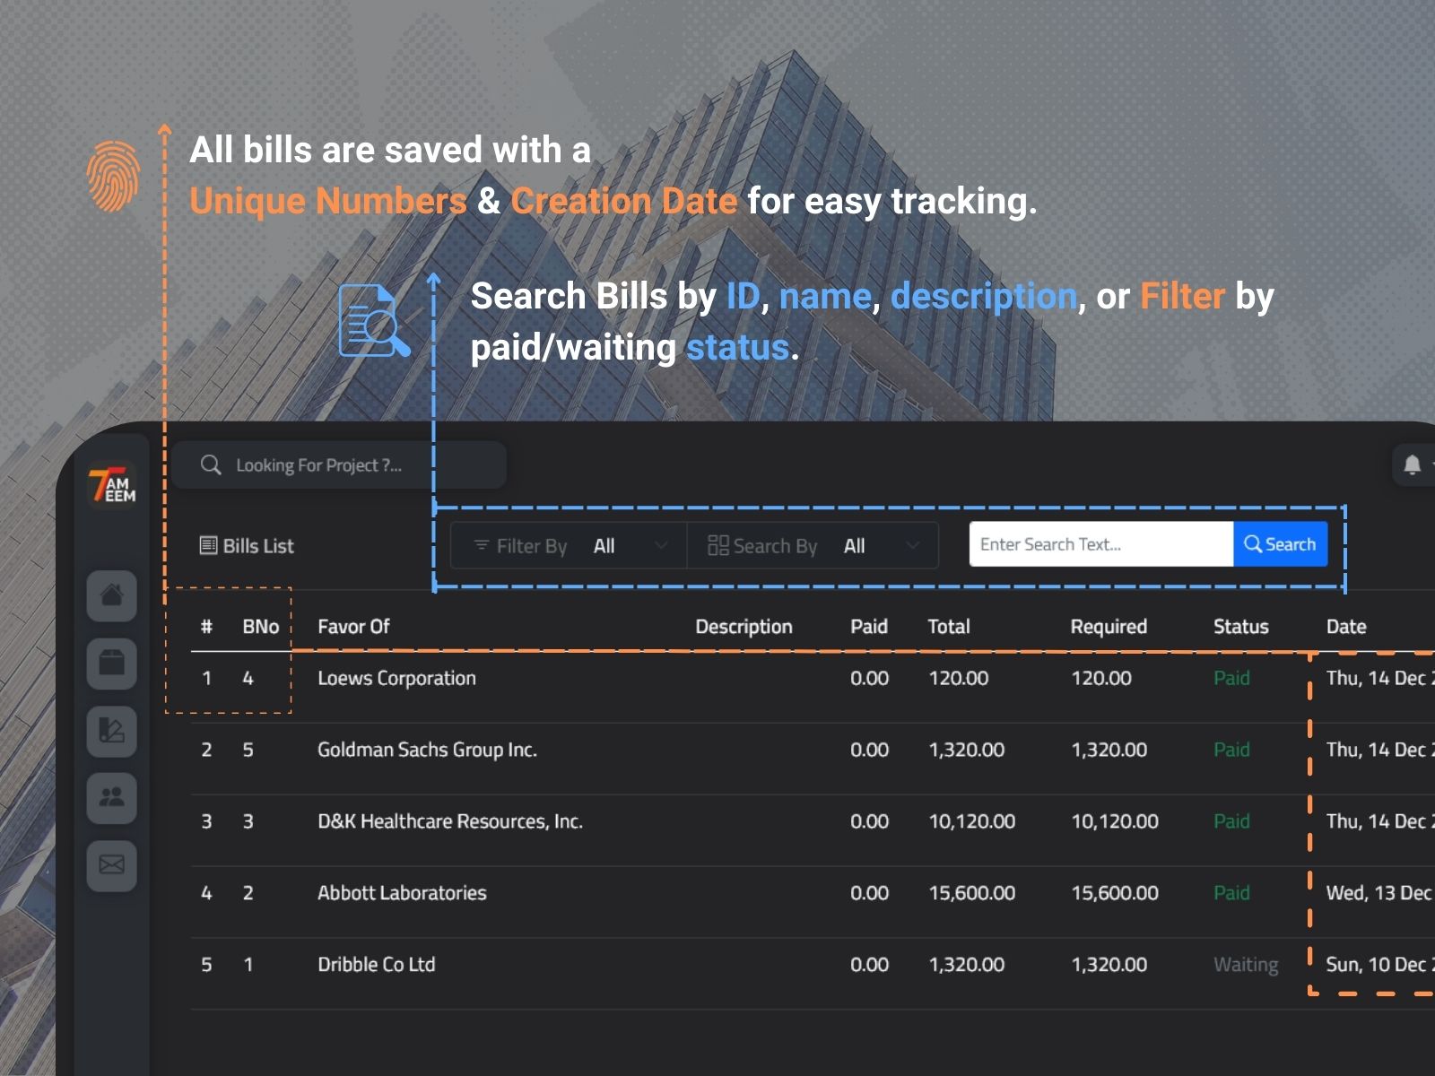Open the Abbott Laboratories bill entry
Image resolution: width=1435 pixels, height=1076 pixels.
[x=402, y=893]
